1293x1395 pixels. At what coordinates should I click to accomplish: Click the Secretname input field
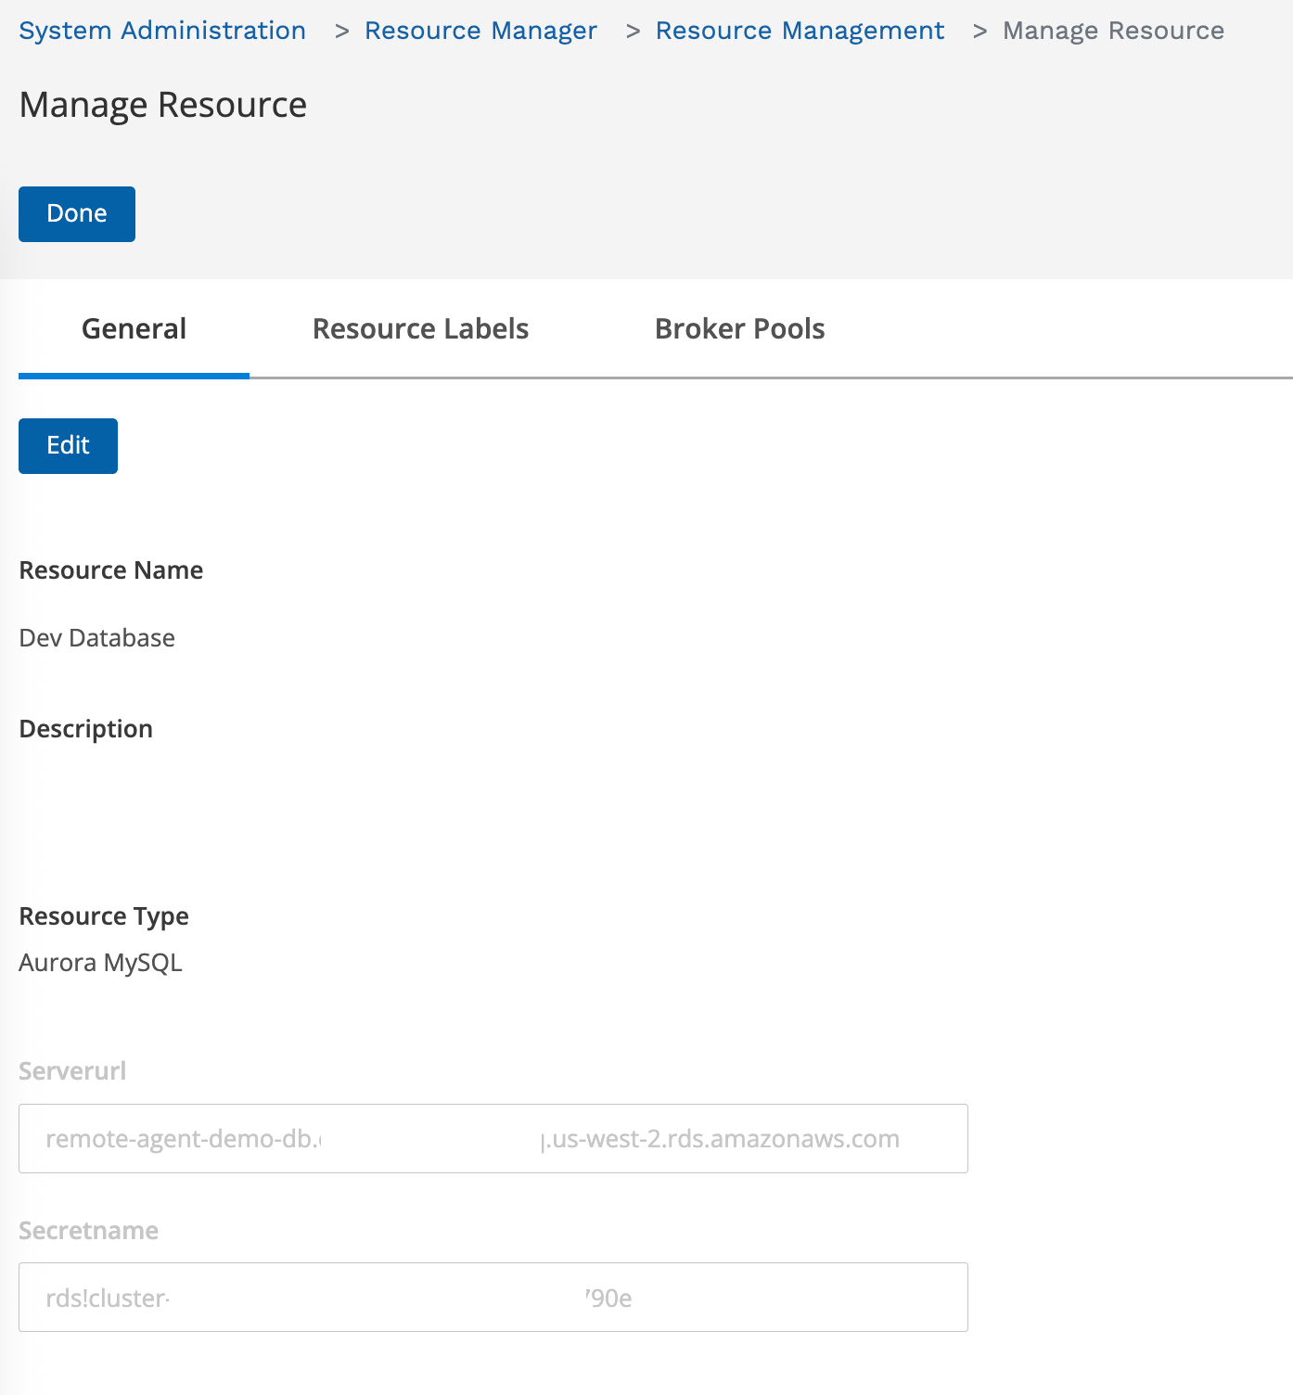pos(493,1298)
